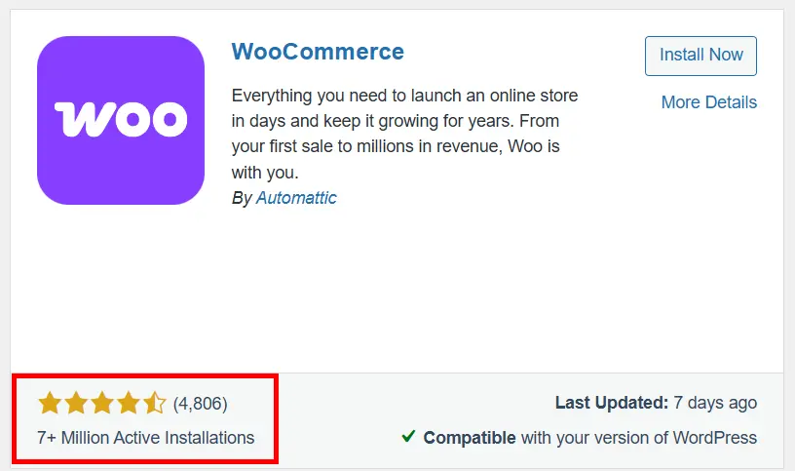Click the purple Woo plugin logo

[121, 120]
